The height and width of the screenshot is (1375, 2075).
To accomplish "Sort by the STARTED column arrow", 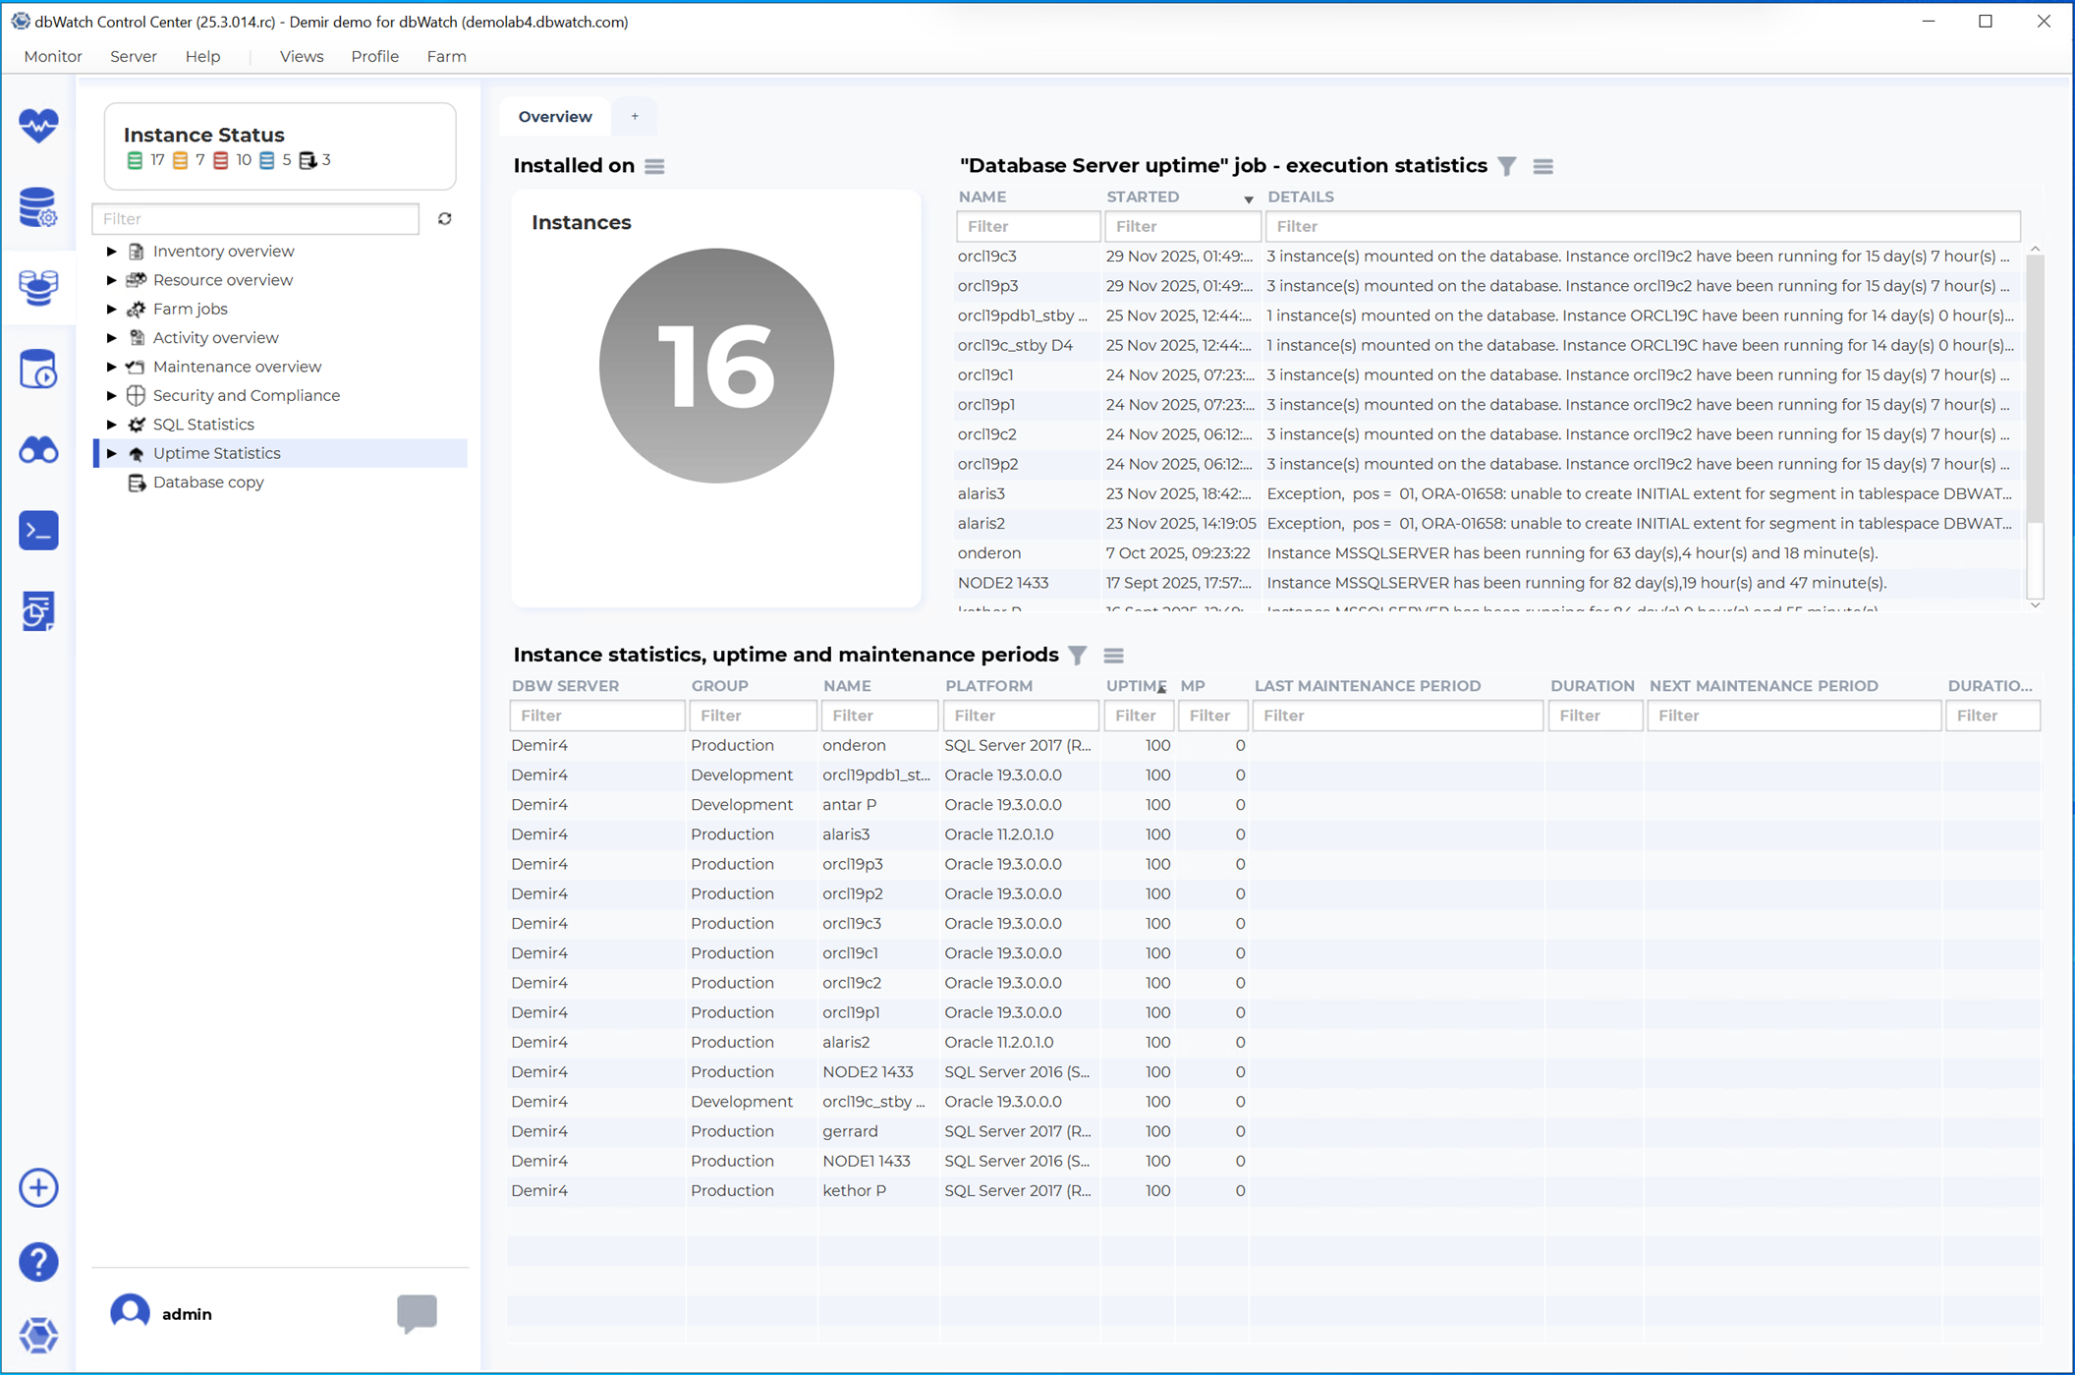I will pyautogui.click(x=1248, y=199).
